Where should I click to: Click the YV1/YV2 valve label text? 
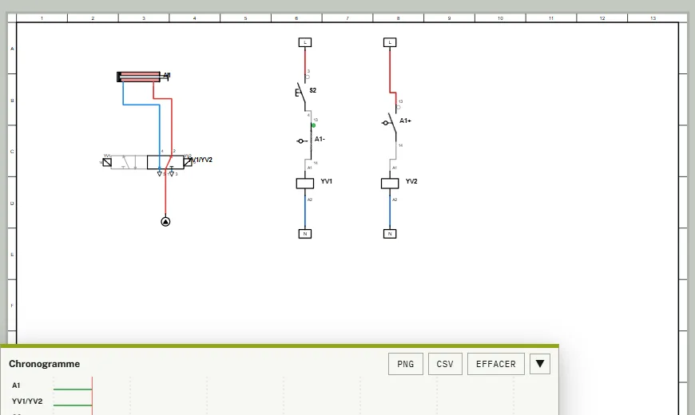click(x=202, y=160)
